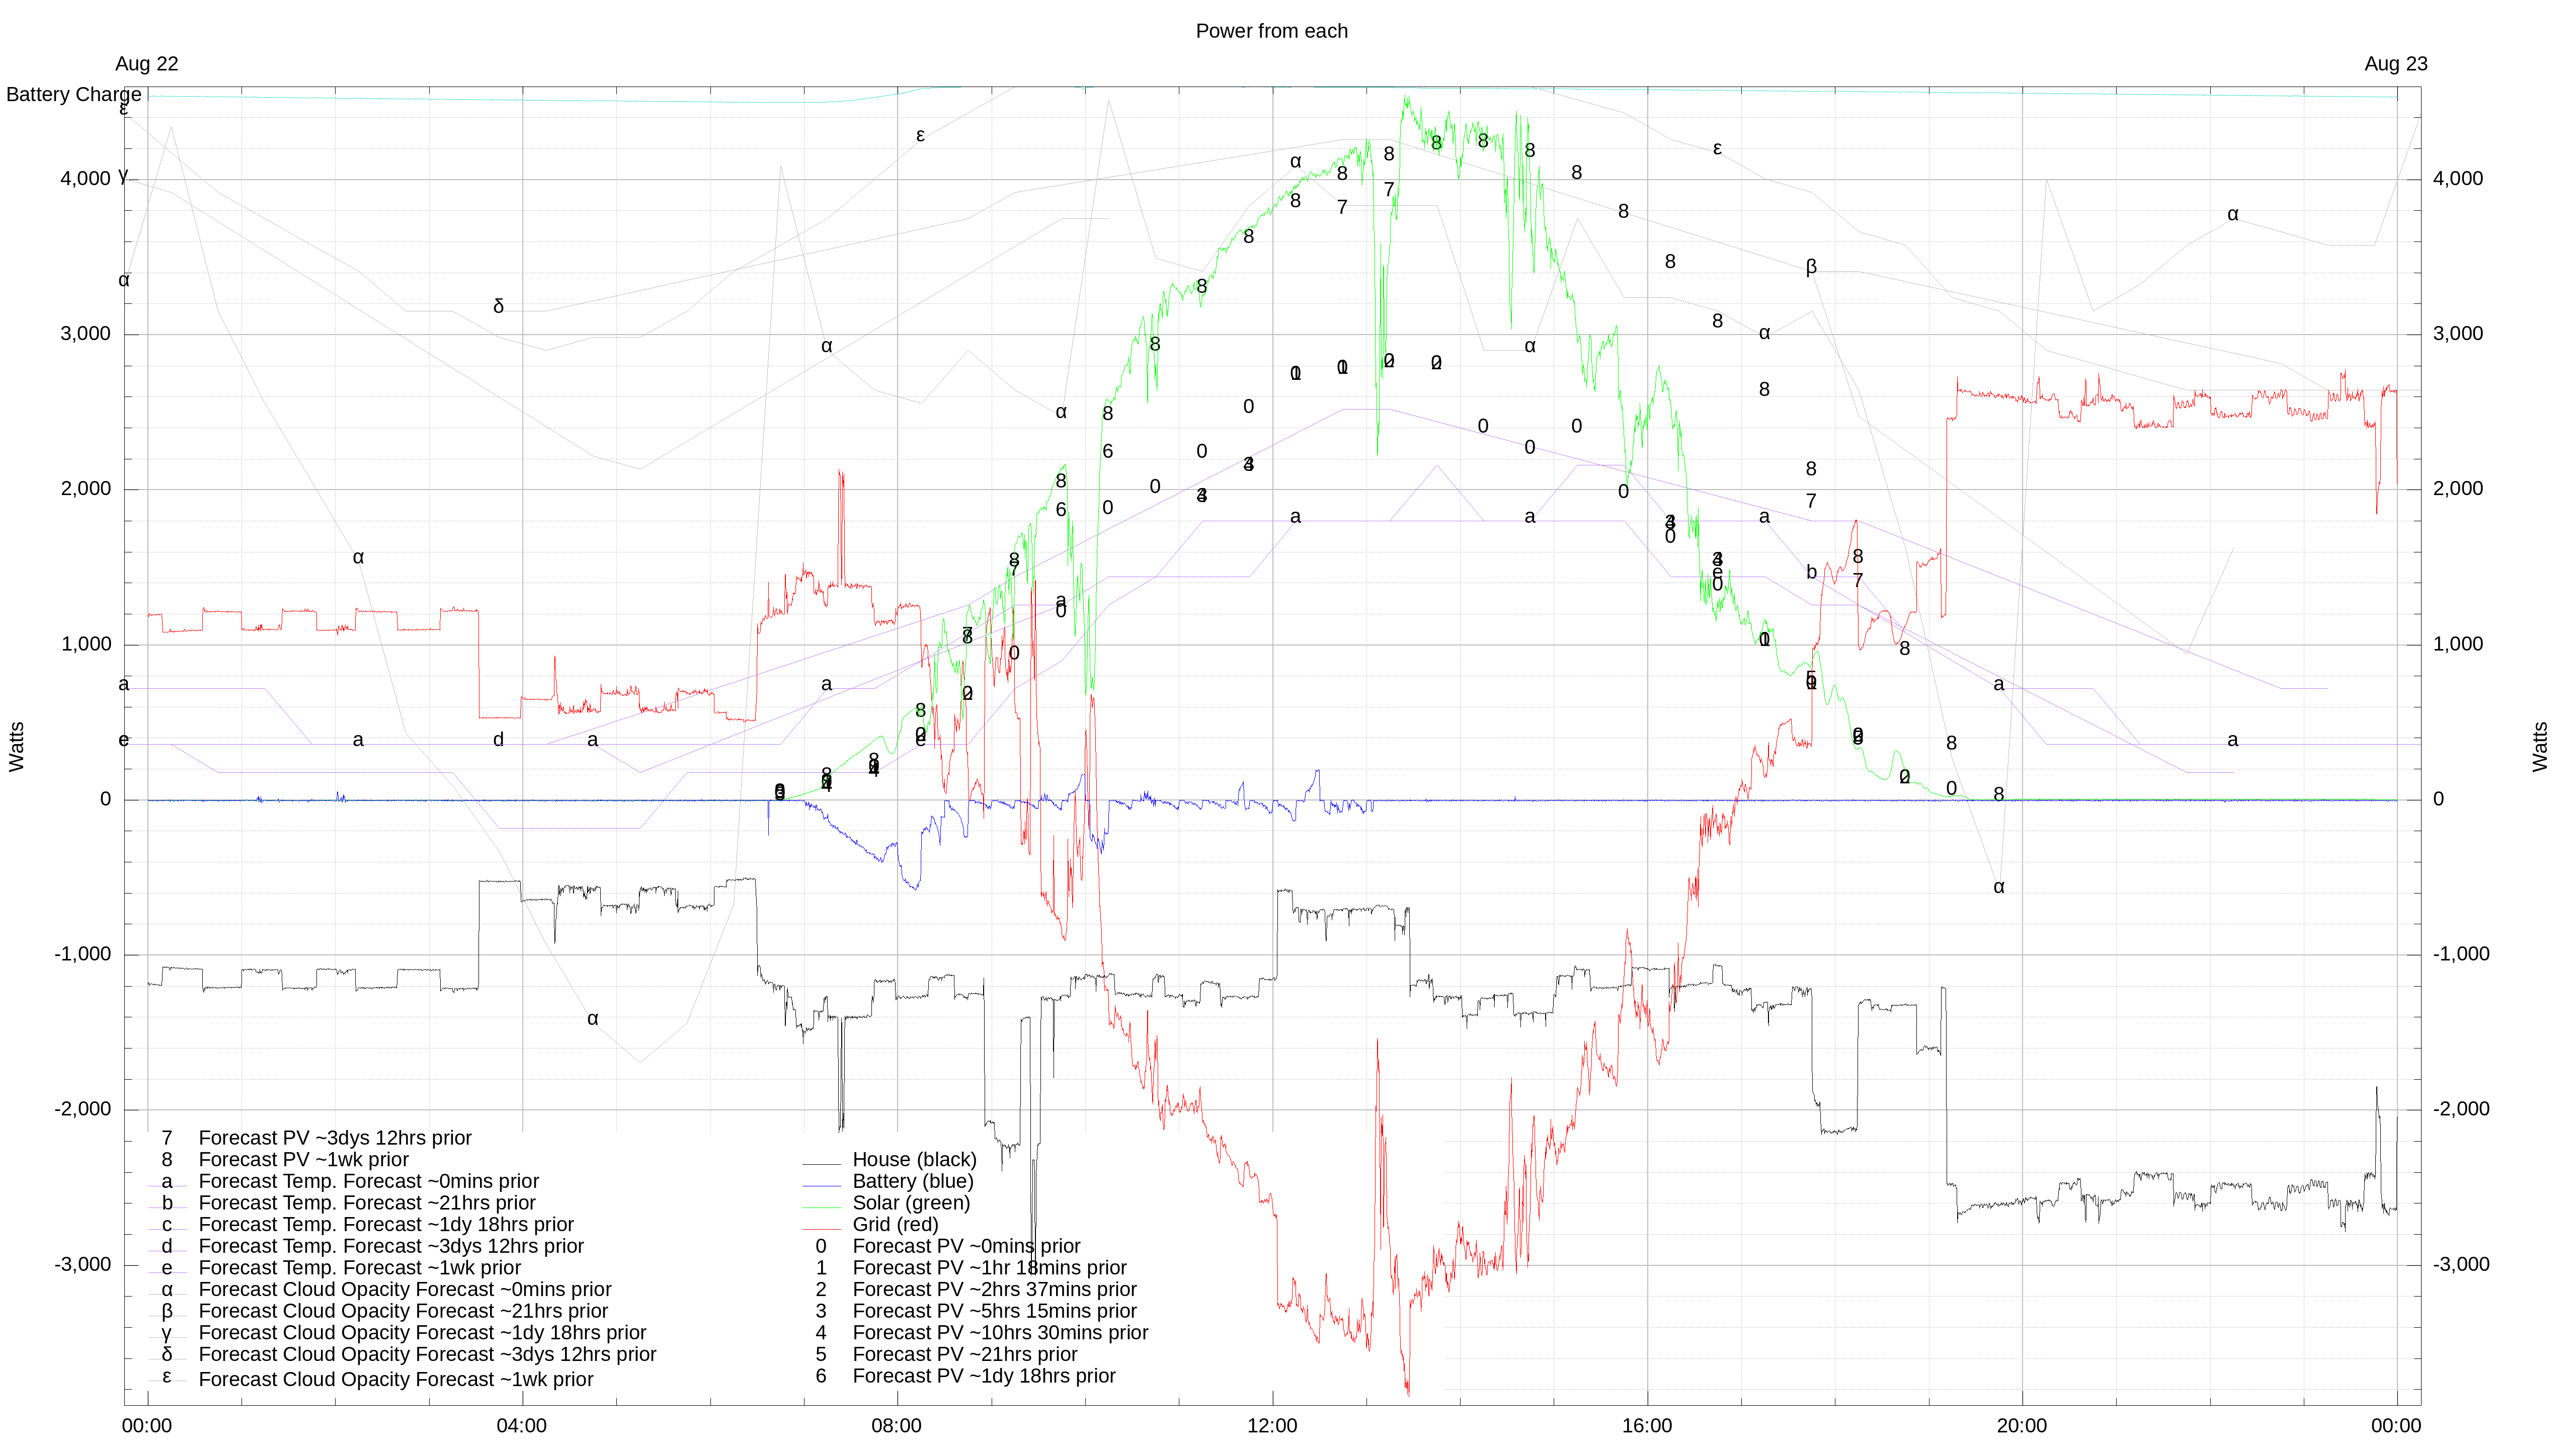Click the 00:00 tick label under Aug 22
2576x1449 pixels.
pos(147,1426)
